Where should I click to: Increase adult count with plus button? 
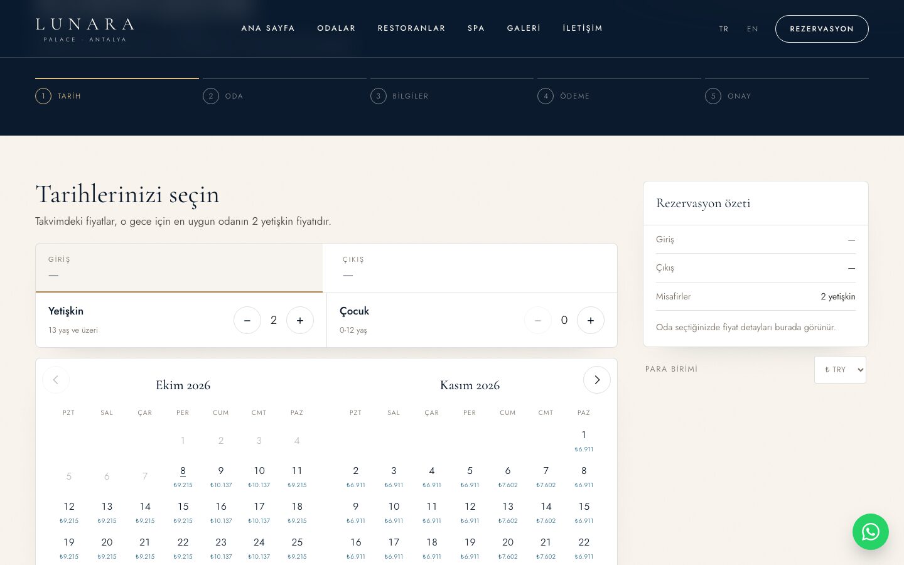coord(300,320)
